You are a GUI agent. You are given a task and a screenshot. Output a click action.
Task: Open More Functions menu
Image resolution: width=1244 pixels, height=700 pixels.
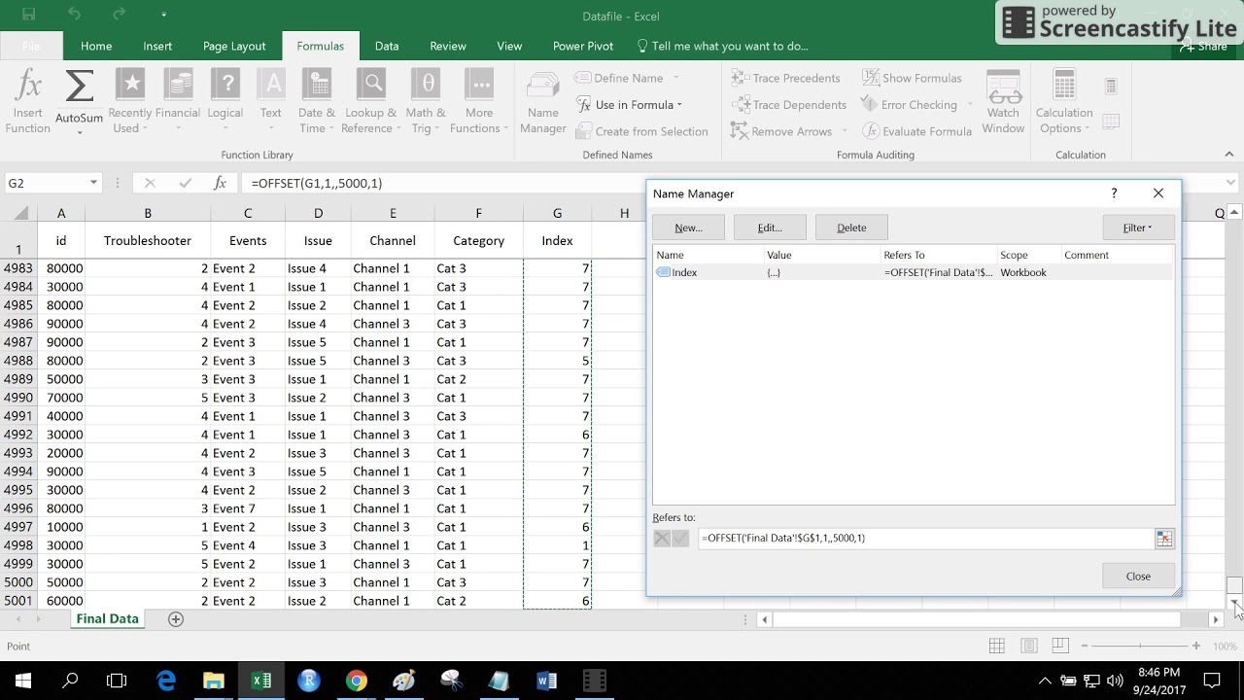[478, 102]
